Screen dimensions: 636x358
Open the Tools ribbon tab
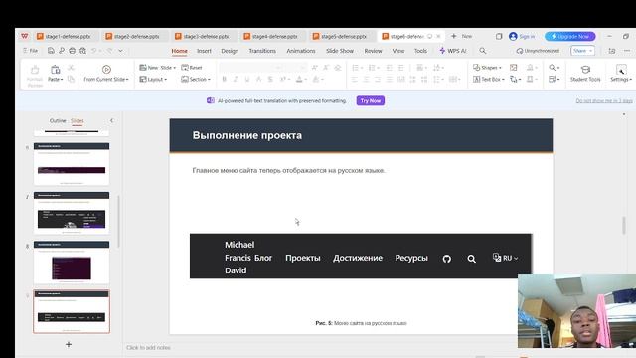pos(420,51)
